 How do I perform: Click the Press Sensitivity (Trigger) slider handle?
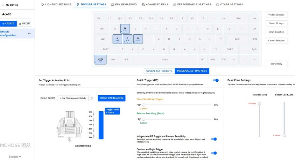[144, 105]
